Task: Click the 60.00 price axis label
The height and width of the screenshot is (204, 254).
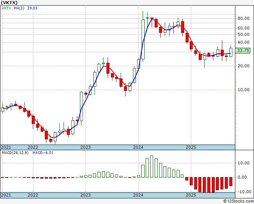Action: click(x=243, y=28)
